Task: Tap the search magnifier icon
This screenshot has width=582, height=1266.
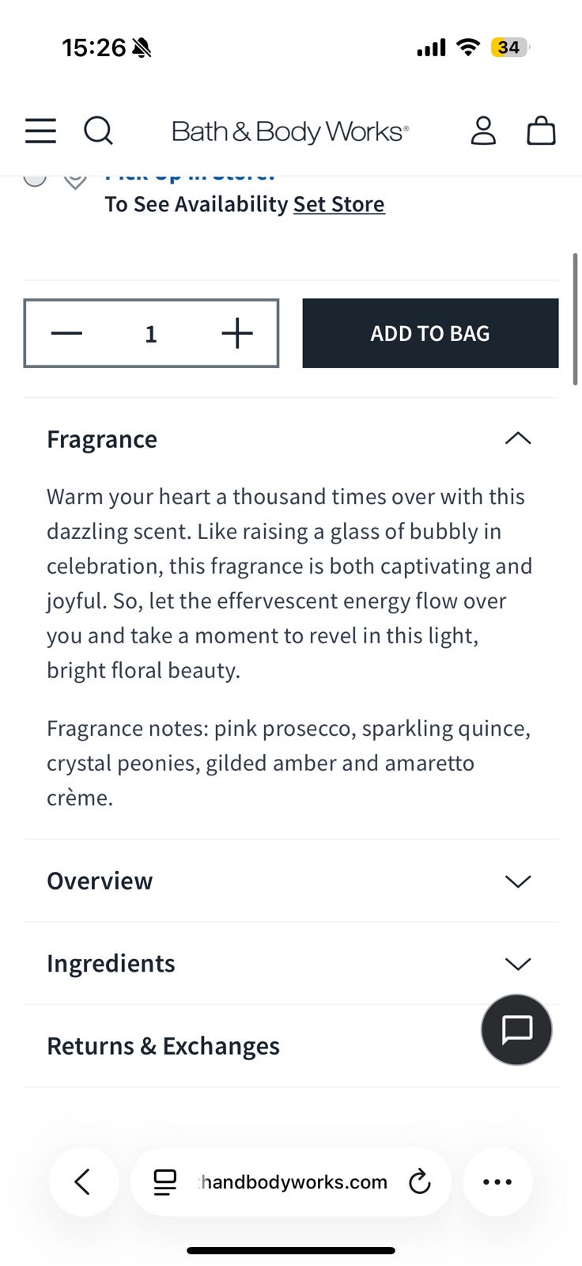Action: point(99,131)
